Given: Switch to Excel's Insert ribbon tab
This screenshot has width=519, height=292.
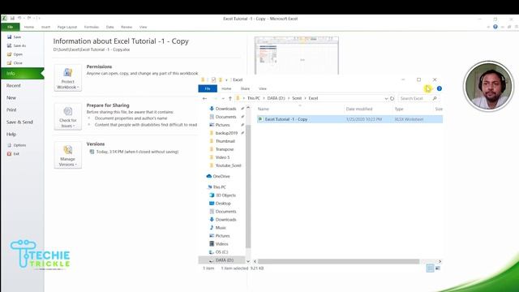Looking at the screenshot, I should (x=45, y=27).
